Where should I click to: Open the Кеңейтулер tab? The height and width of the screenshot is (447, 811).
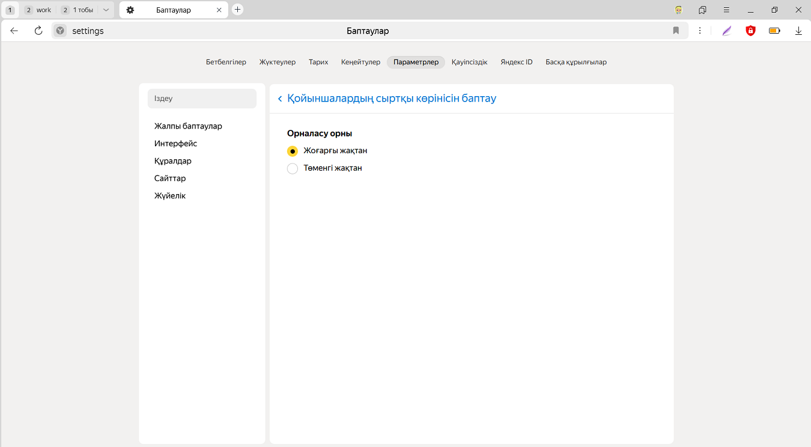(360, 62)
